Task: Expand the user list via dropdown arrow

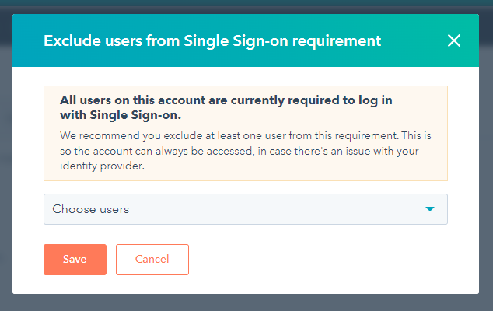Action: (430, 209)
